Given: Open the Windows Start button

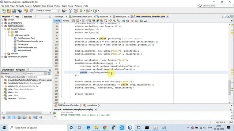Looking at the screenshot, I should tap(4, 128).
